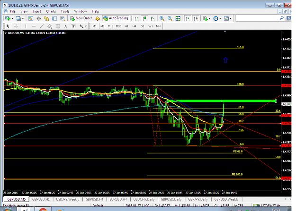Select the Cursor arrow tool
Screen dimensions: 296x211
pyautogui.click(x=8, y=26)
